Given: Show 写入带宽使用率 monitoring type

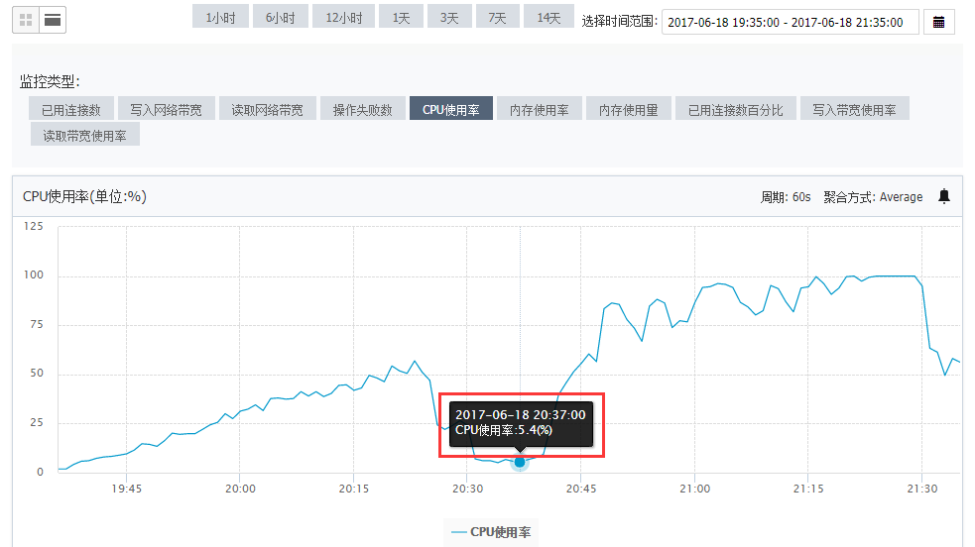Looking at the screenshot, I should pos(855,109).
